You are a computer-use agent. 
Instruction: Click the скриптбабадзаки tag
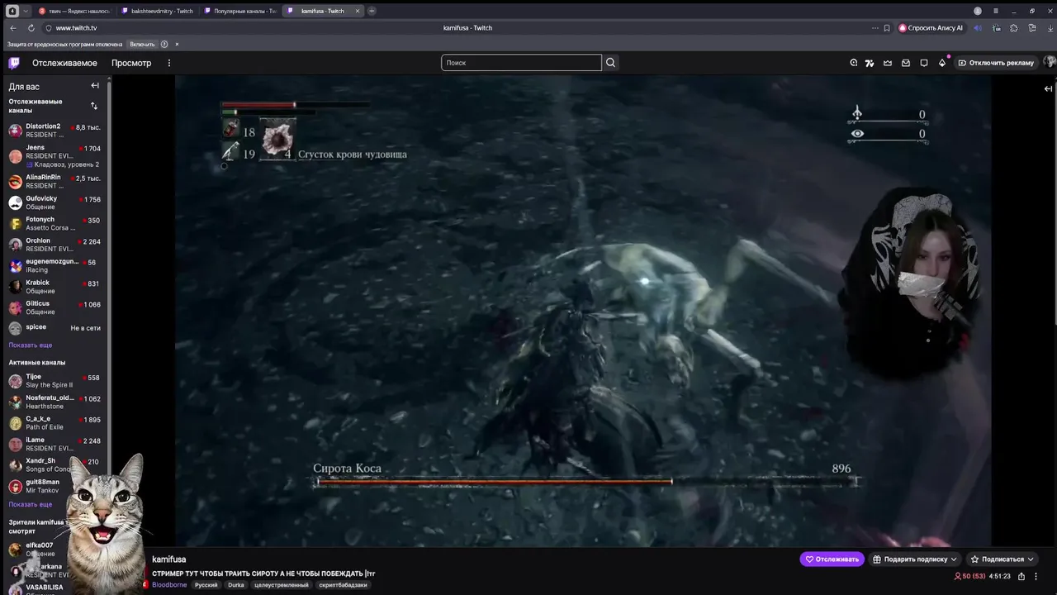(343, 585)
